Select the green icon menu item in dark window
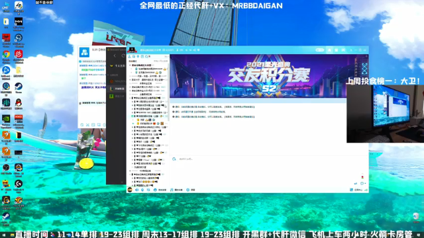 117,96
